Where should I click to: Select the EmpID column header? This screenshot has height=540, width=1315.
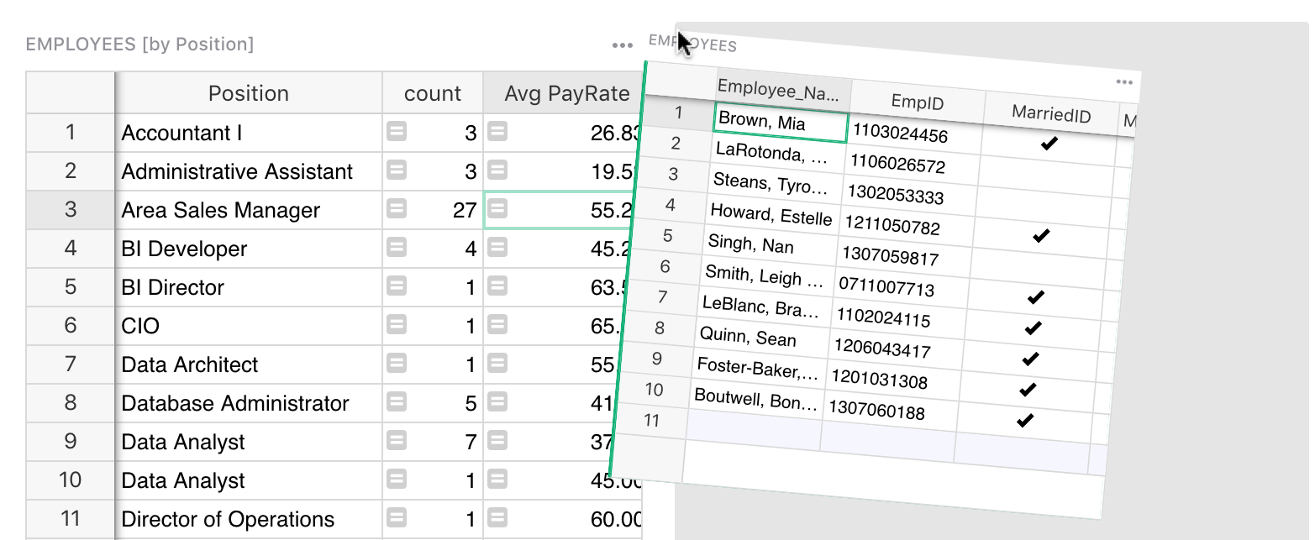917,102
